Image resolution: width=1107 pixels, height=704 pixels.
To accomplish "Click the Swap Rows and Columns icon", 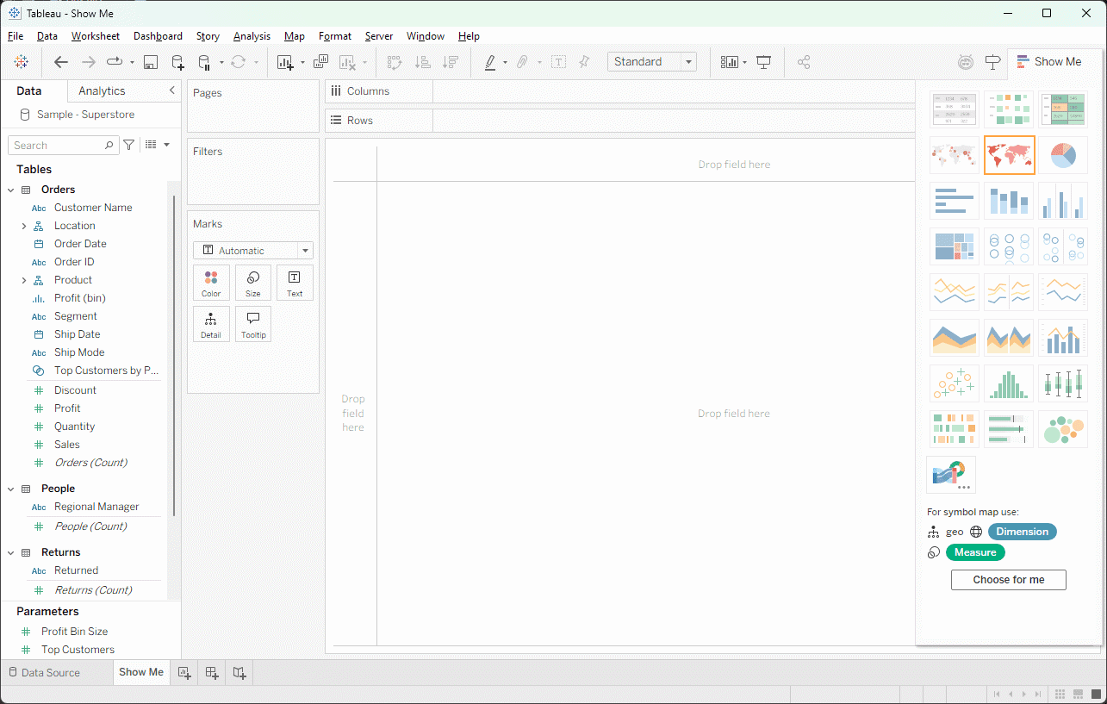I will 395,62.
